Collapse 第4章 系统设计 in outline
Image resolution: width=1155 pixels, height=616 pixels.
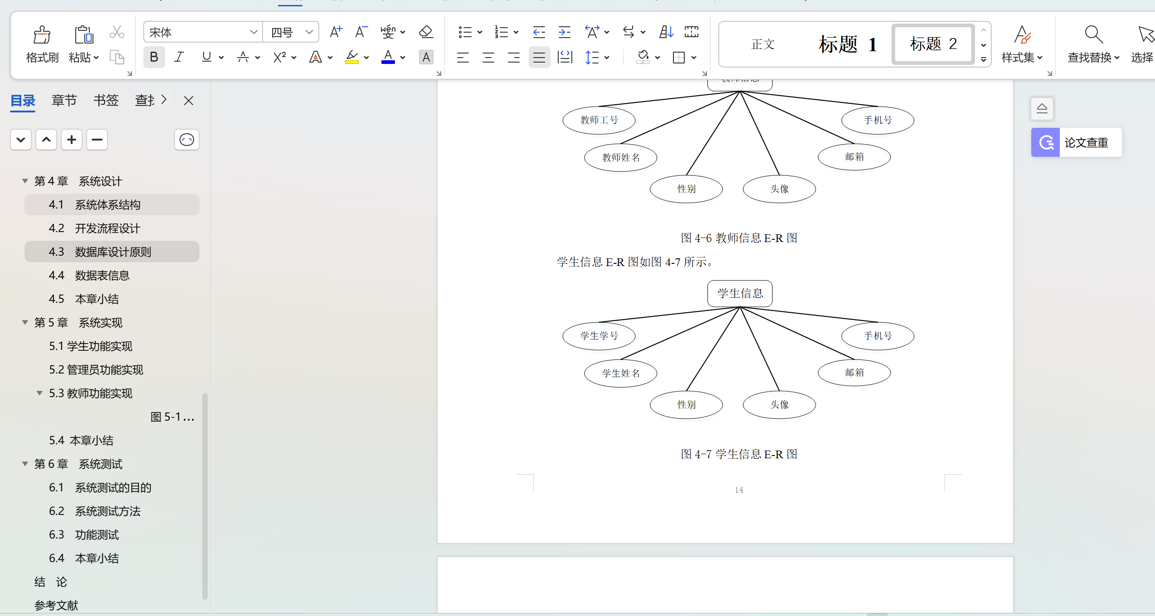click(25, 181)
